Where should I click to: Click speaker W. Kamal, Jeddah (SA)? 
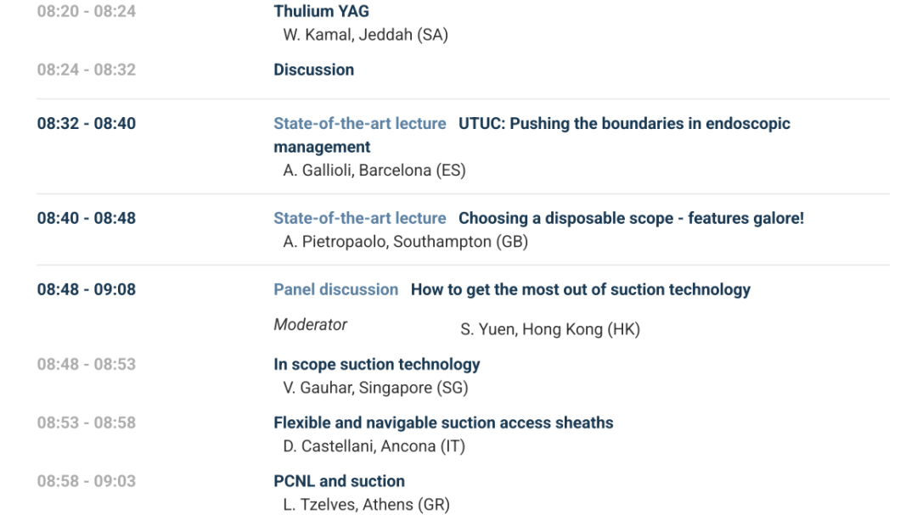point(365,35)
